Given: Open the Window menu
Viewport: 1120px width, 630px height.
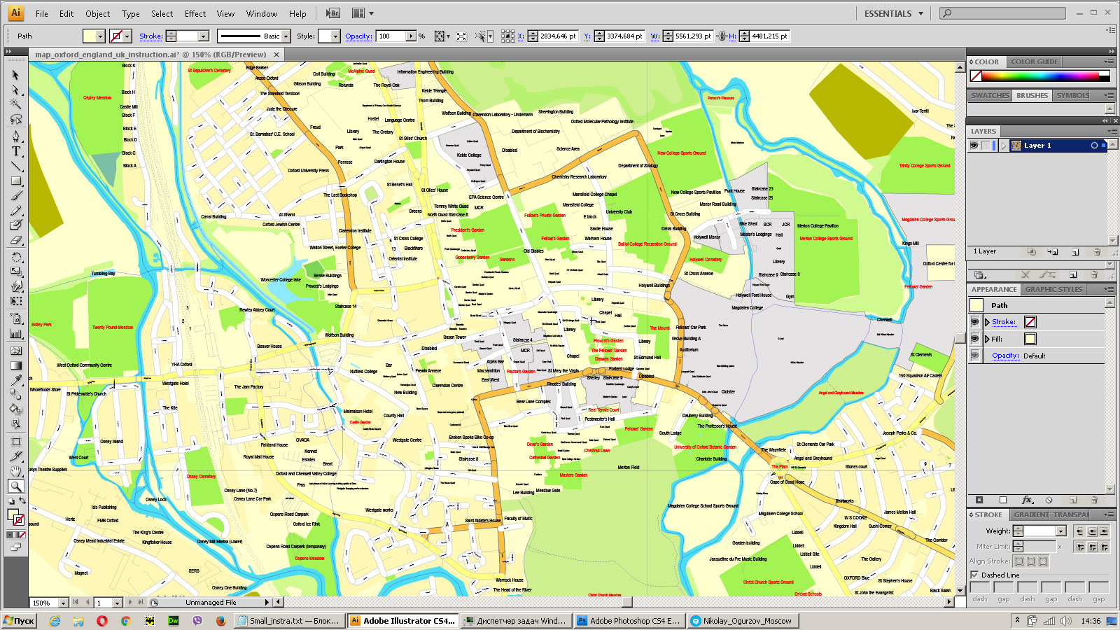Looking at the screenshot, I should (x=262, y=13).
